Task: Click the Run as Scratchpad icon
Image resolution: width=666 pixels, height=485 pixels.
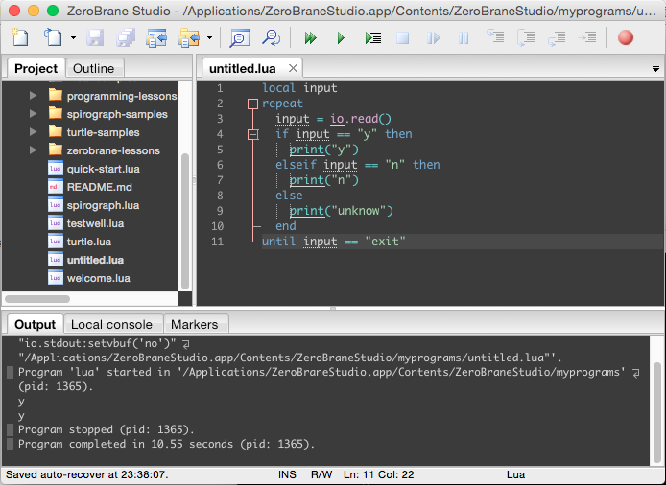Action: (373, 37)
